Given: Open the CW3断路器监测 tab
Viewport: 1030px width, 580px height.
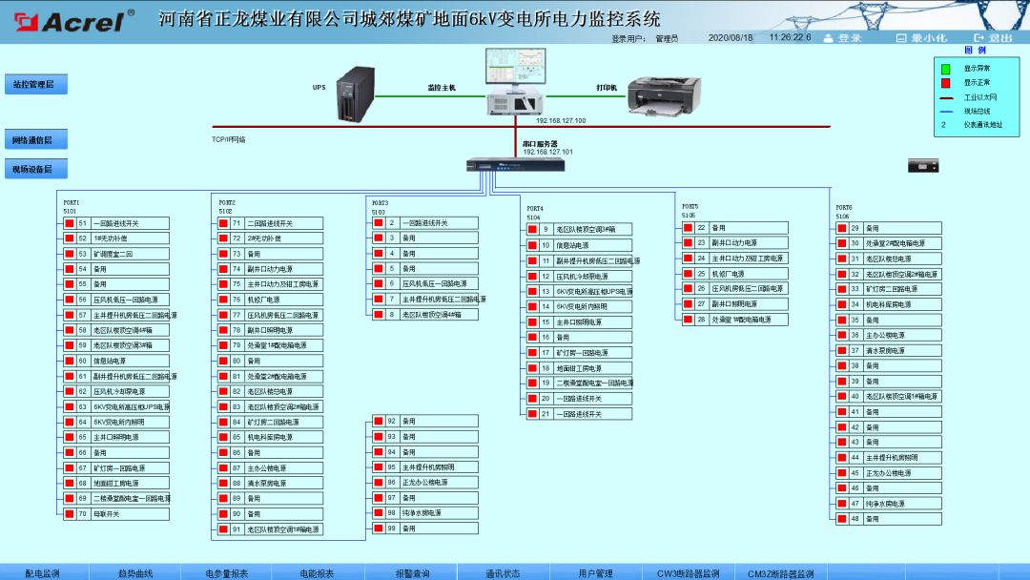Looking at the screenshot, I should [688, 572].
